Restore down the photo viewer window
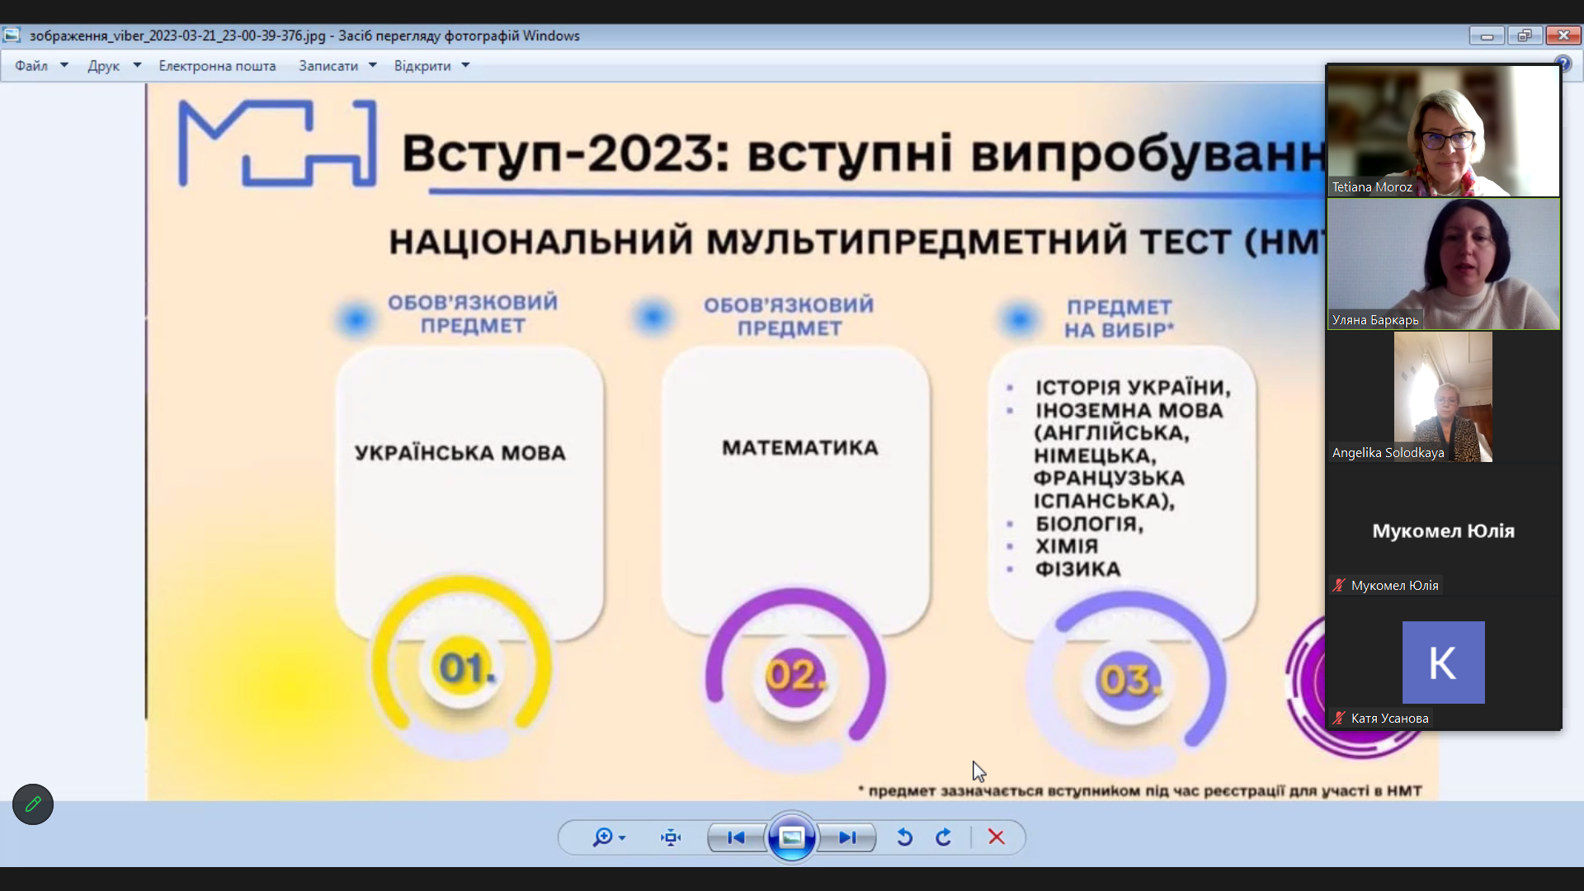1584x891 pixels. pos(1525,35)
